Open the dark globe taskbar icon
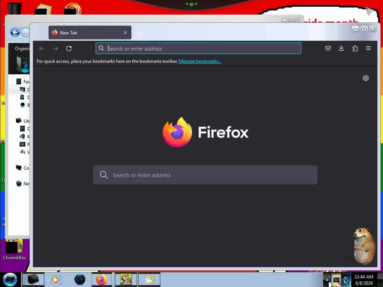This screenshot has width=383, height=287. (x=80, y=280)
